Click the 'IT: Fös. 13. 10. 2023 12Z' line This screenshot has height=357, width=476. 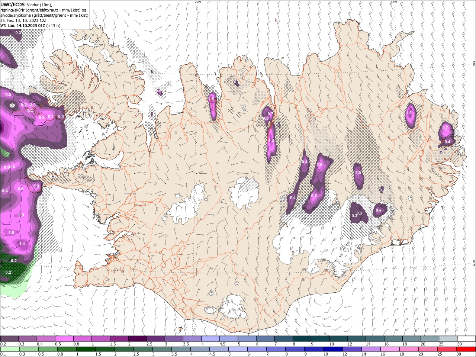point(24,20)
